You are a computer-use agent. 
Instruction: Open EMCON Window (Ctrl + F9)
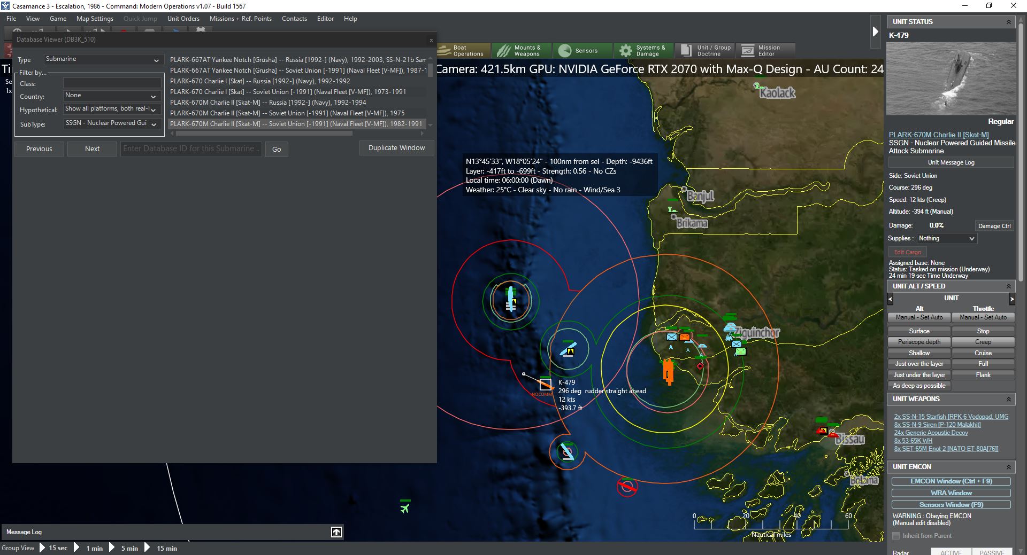coord(951,481)
